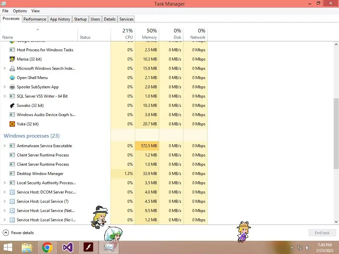Click the Task Manager taskbar icon
Viewport: 339px width, 254px height.
(109, 247)
